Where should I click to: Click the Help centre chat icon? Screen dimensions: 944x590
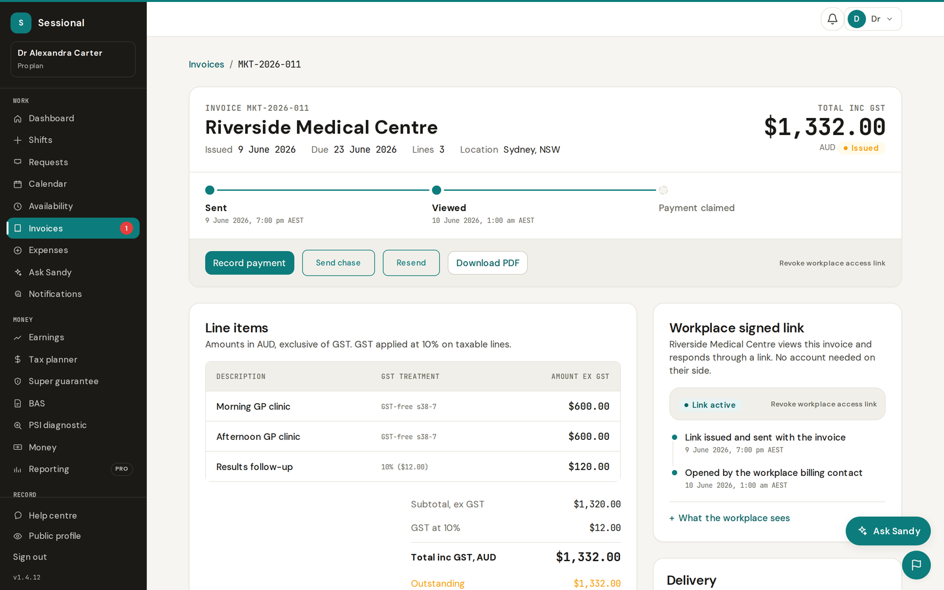[18, 516]
